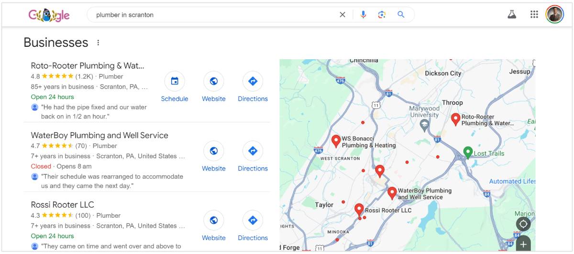Click the magnifying glass search icon

pyautogui.click(x=401, y=15)
